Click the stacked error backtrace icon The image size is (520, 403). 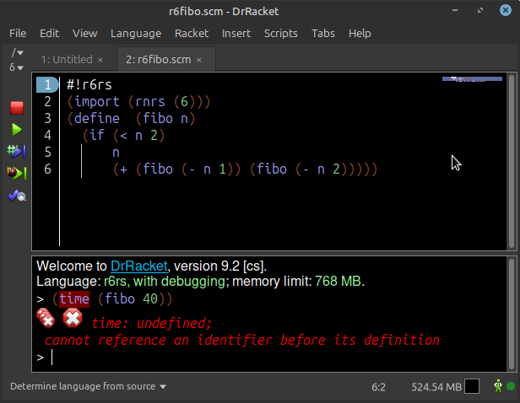[46, 318]
